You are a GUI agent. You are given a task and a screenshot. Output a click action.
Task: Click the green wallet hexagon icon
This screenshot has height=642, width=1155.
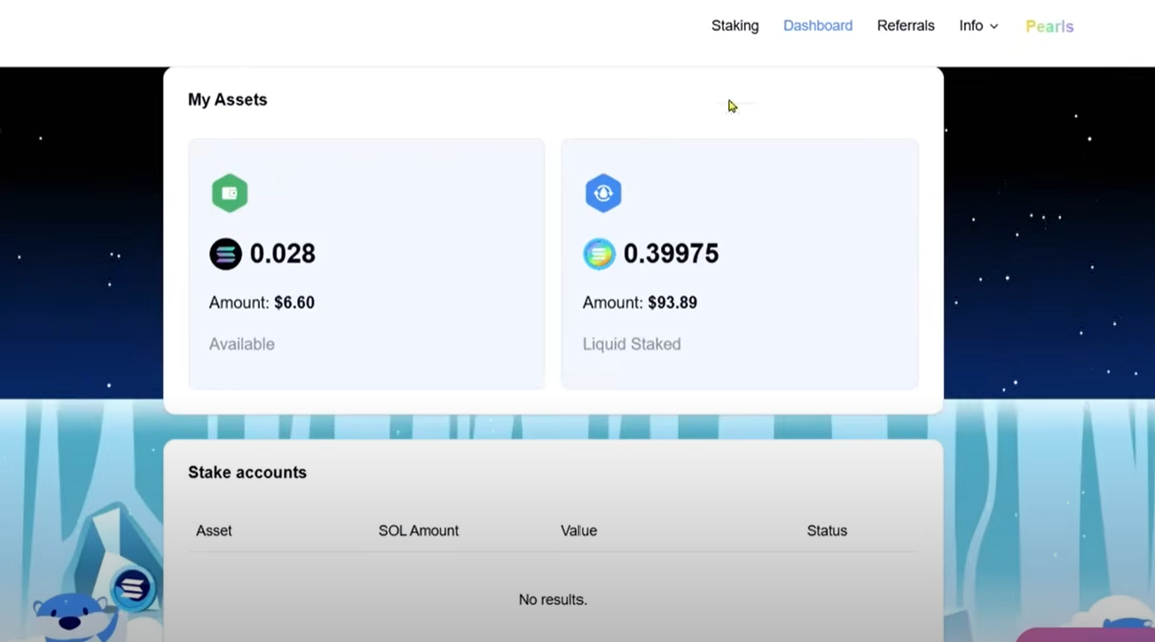[229, 193]
